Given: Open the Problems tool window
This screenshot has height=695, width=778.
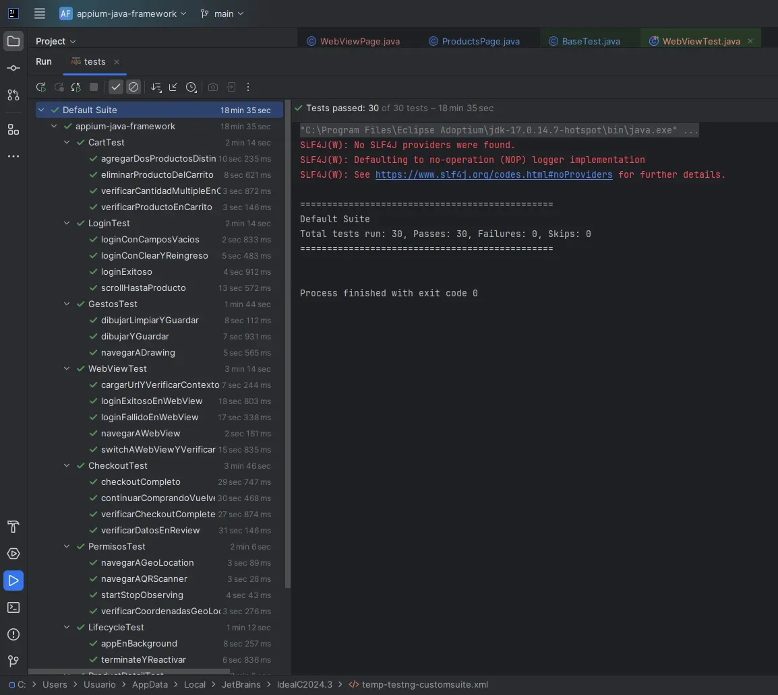Looking at the screenshot, I should point(13,634).
